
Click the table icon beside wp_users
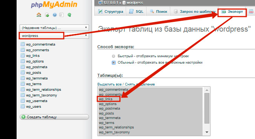[x=22, y=107]
